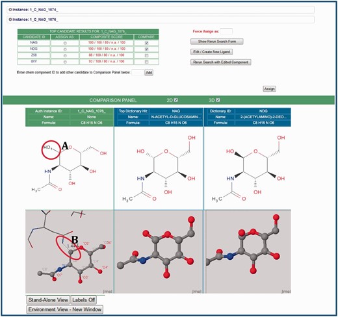Click the NDG 2D structure diagram
338x317 pixels.
coord(248,168)
